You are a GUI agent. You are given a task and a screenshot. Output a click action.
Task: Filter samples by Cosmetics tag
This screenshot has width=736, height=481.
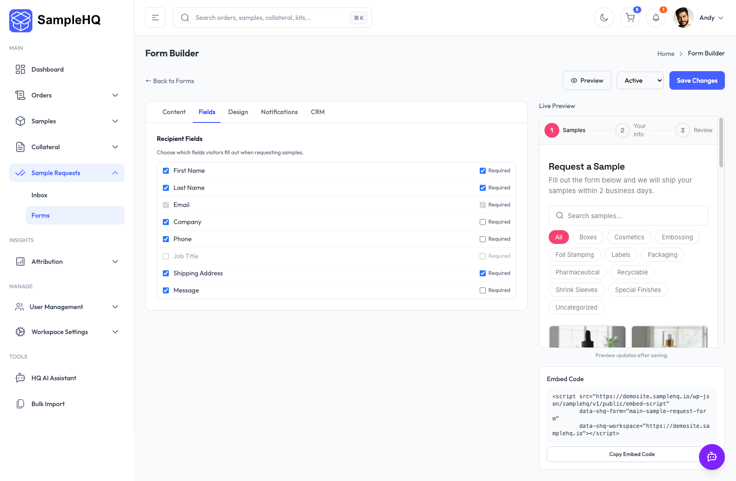[629, 237]
